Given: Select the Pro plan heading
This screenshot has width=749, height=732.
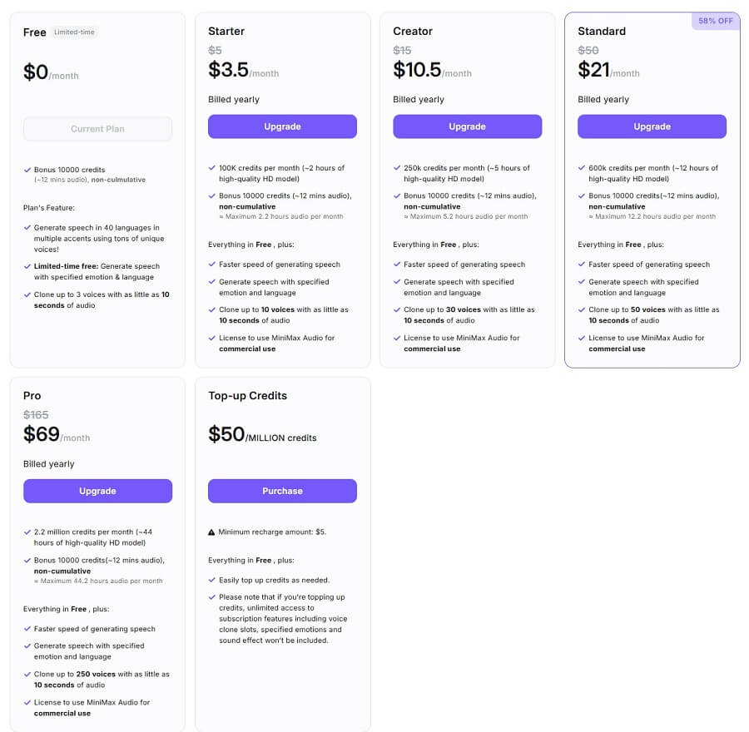Looking at the screenshot, I should (x=32, y=396).
